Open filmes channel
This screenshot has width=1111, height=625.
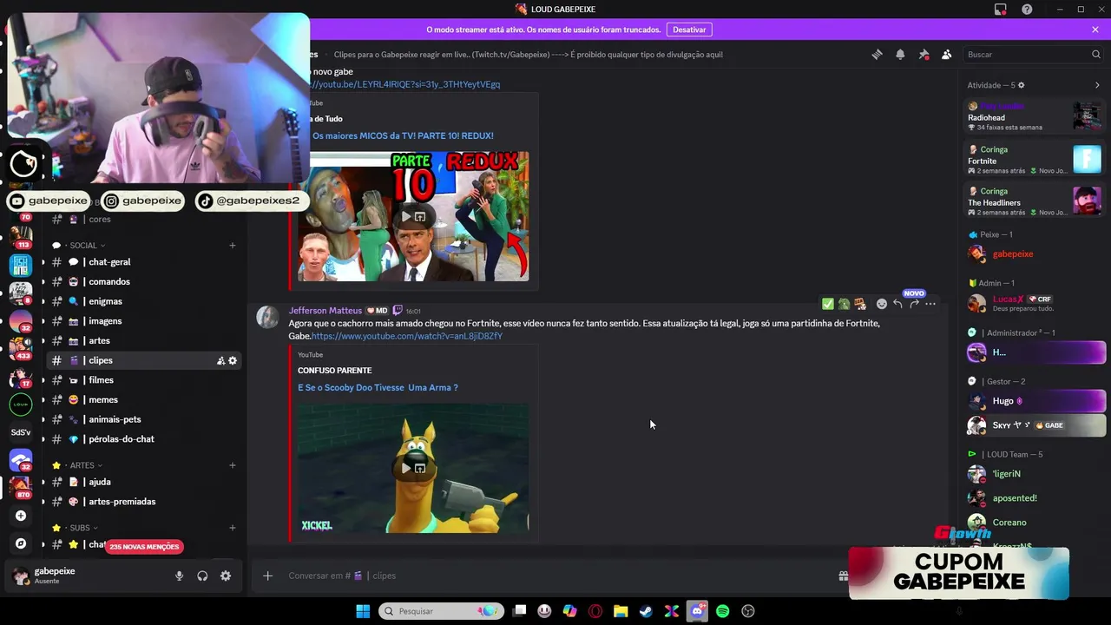[x=143, y=380]
